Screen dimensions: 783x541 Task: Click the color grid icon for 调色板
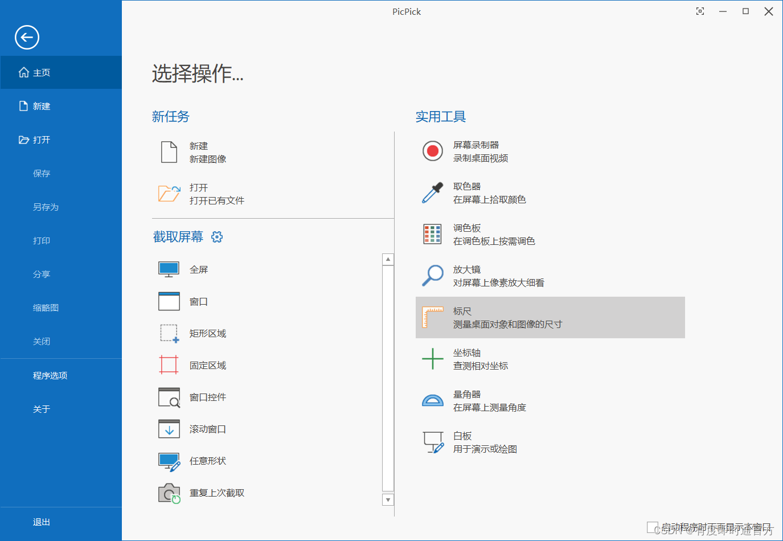click(x=433, y=234)
